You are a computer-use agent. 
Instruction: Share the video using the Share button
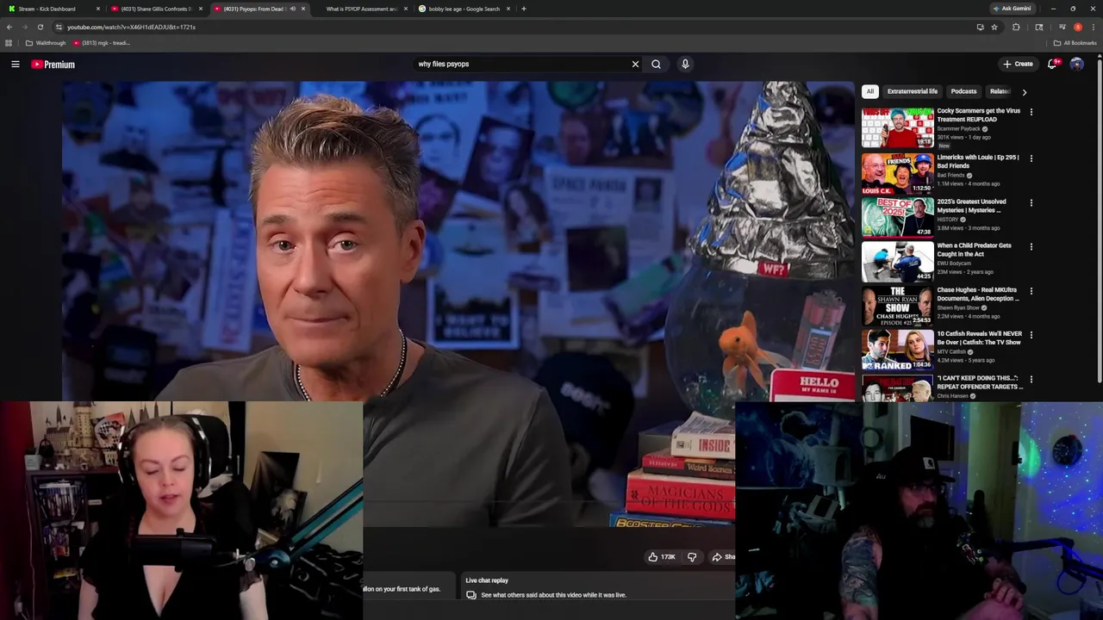[x=723, y=557]
